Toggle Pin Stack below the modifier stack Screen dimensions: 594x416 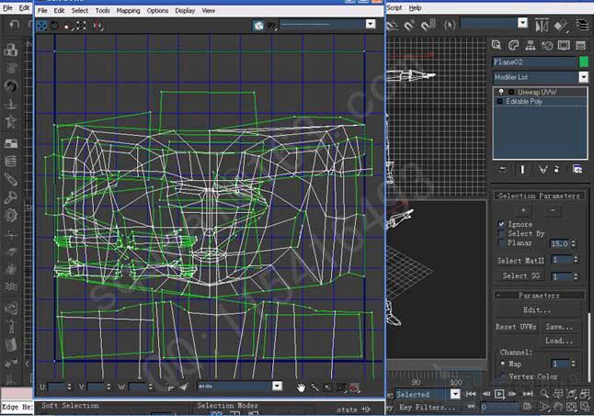[x=503, y=169]
